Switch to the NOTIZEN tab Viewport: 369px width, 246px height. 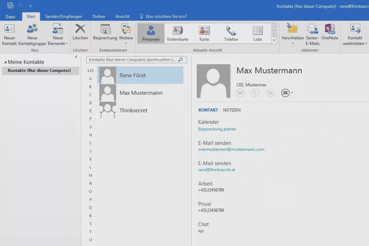[x=232, y=110]
